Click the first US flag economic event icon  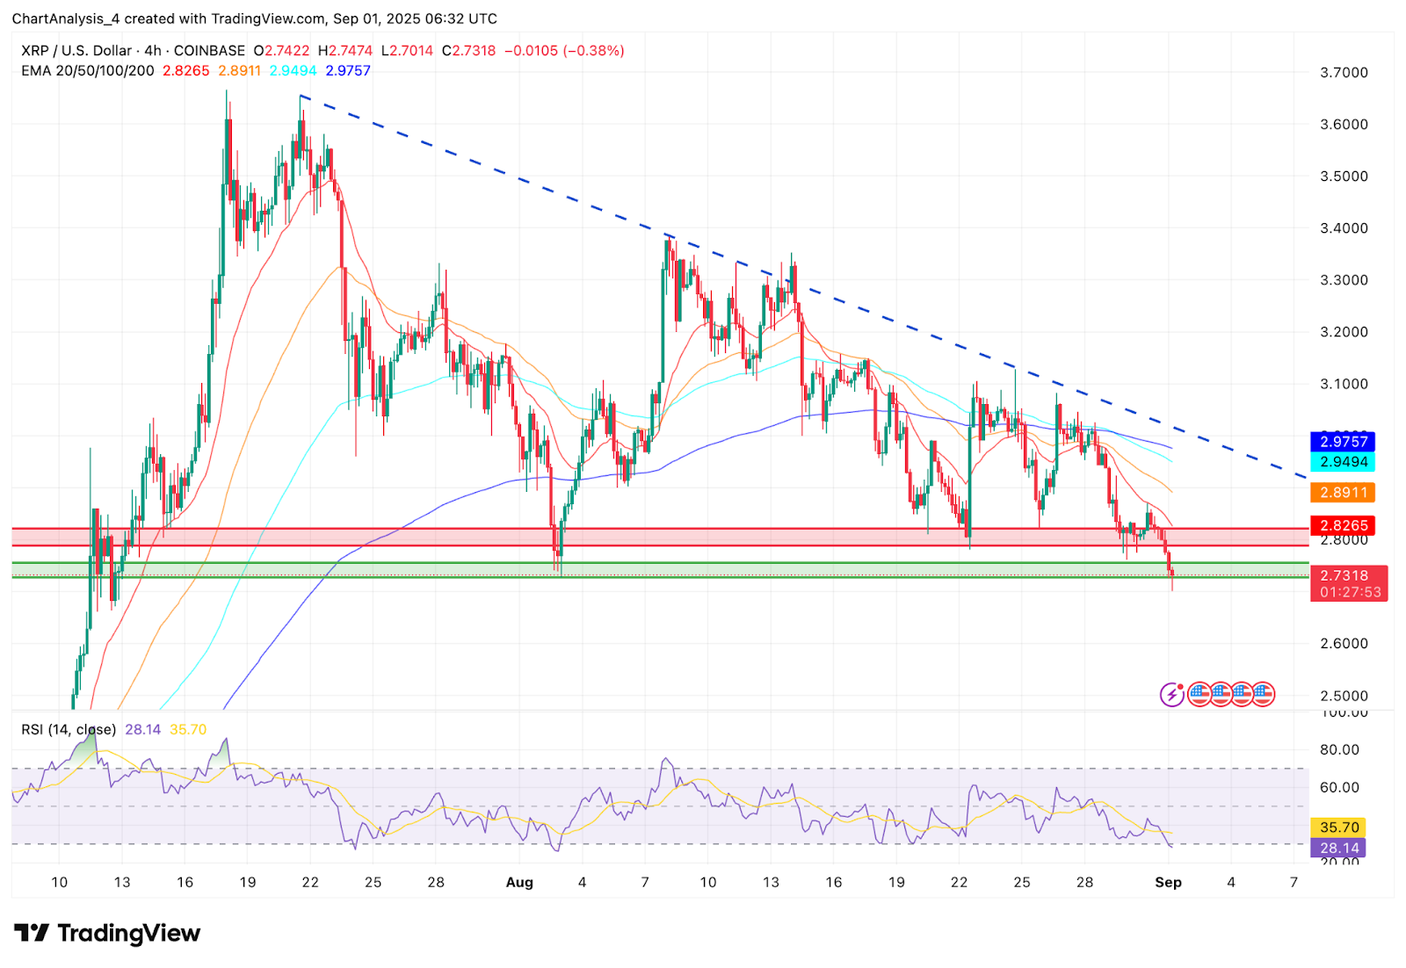tap(1199, 695)
